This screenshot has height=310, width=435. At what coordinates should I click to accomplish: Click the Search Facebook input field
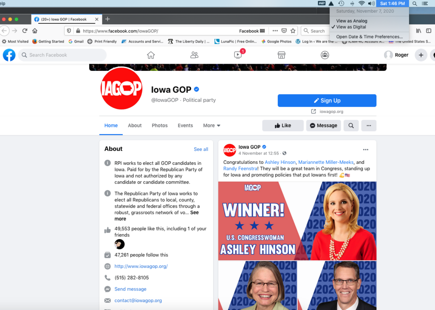pyautogui.click(x=62, y=55)
